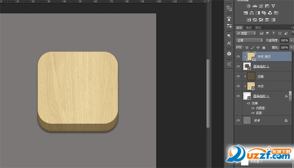Expand the 不透明度 opacity dropdown arrow
294x168 pixels.
[292, 40]
